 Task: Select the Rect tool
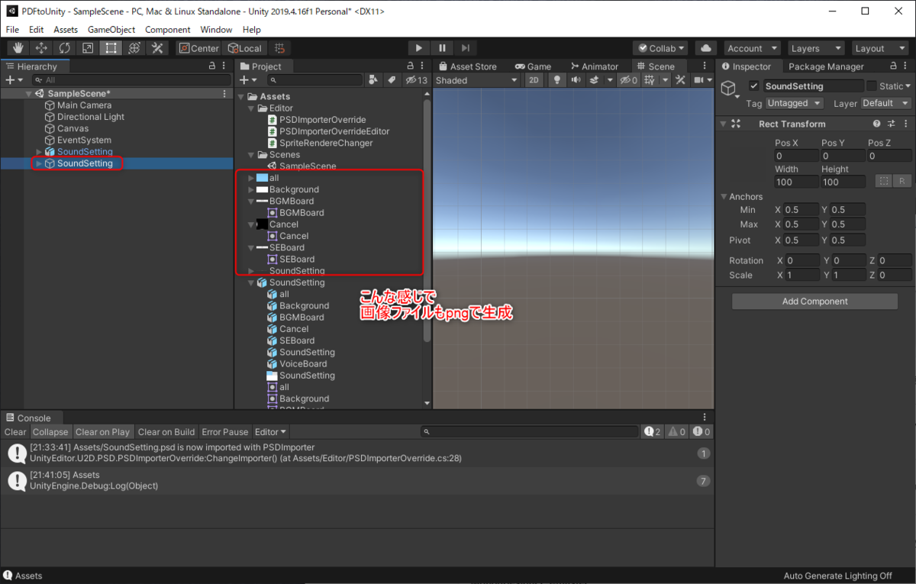tap(111, 48)
